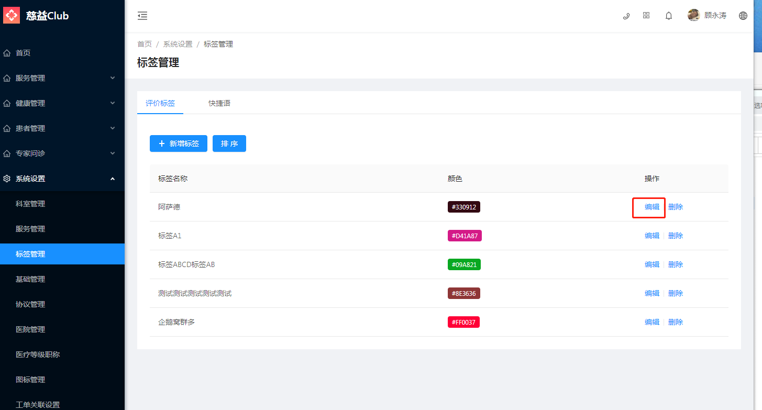Delete the 标签ABCD标签AB row
The height and width of the screenshot is (410, 762).
[676, 264]
